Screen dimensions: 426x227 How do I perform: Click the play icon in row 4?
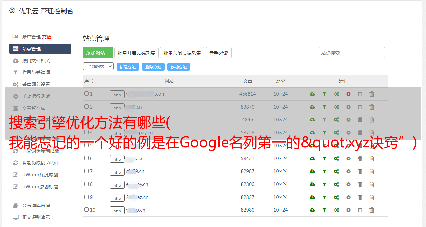[x=348, y=133]
